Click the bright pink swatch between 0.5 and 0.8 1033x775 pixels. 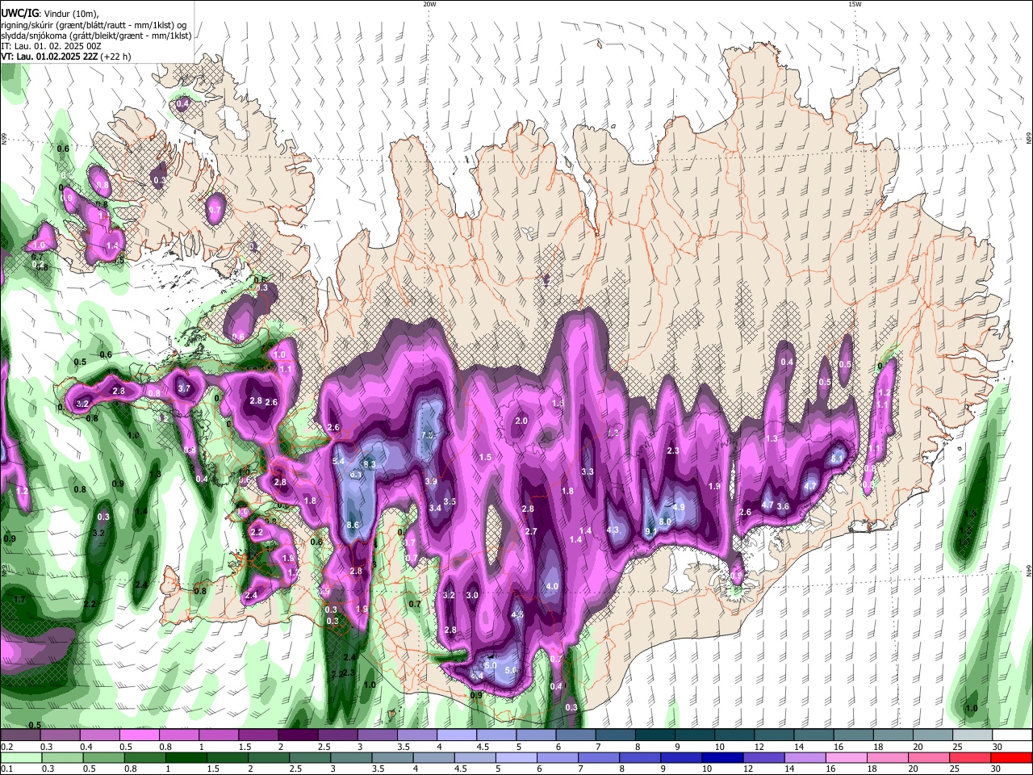point(138,735)
